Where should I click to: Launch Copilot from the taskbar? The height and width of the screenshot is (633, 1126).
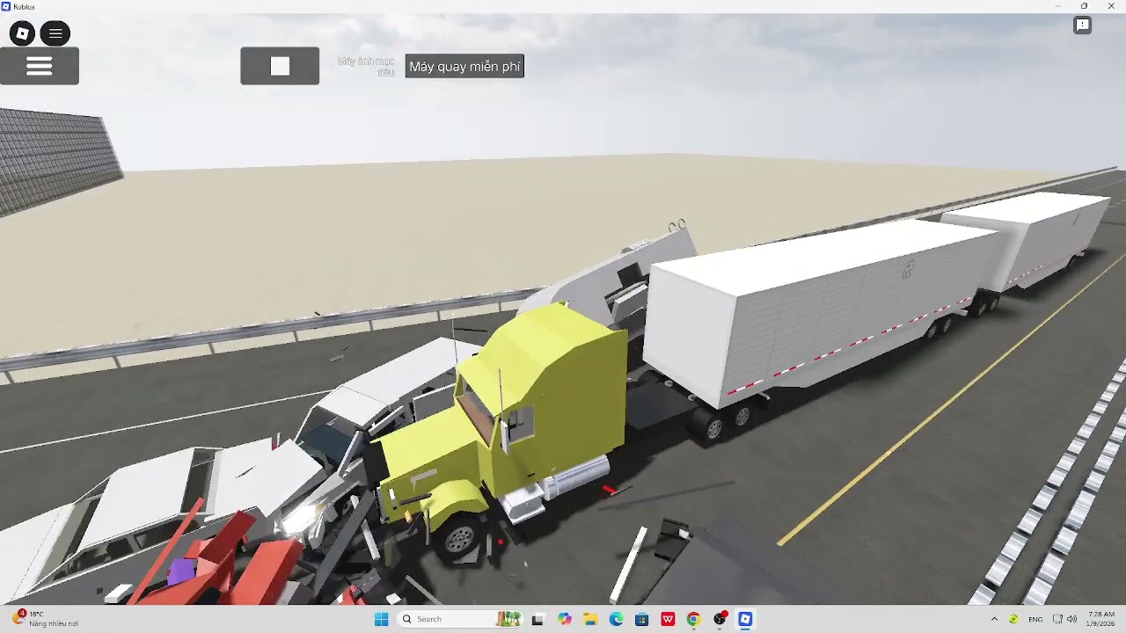click(x=565, y=619)
